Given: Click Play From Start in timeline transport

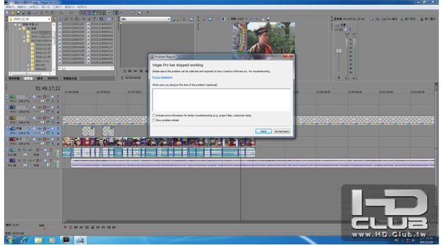Looking at the screenshot, I should point(76,227).
